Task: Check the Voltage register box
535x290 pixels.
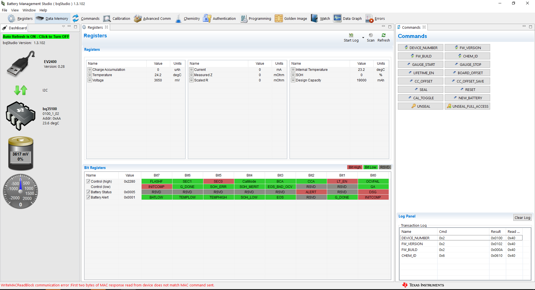Action: [90, 80]
